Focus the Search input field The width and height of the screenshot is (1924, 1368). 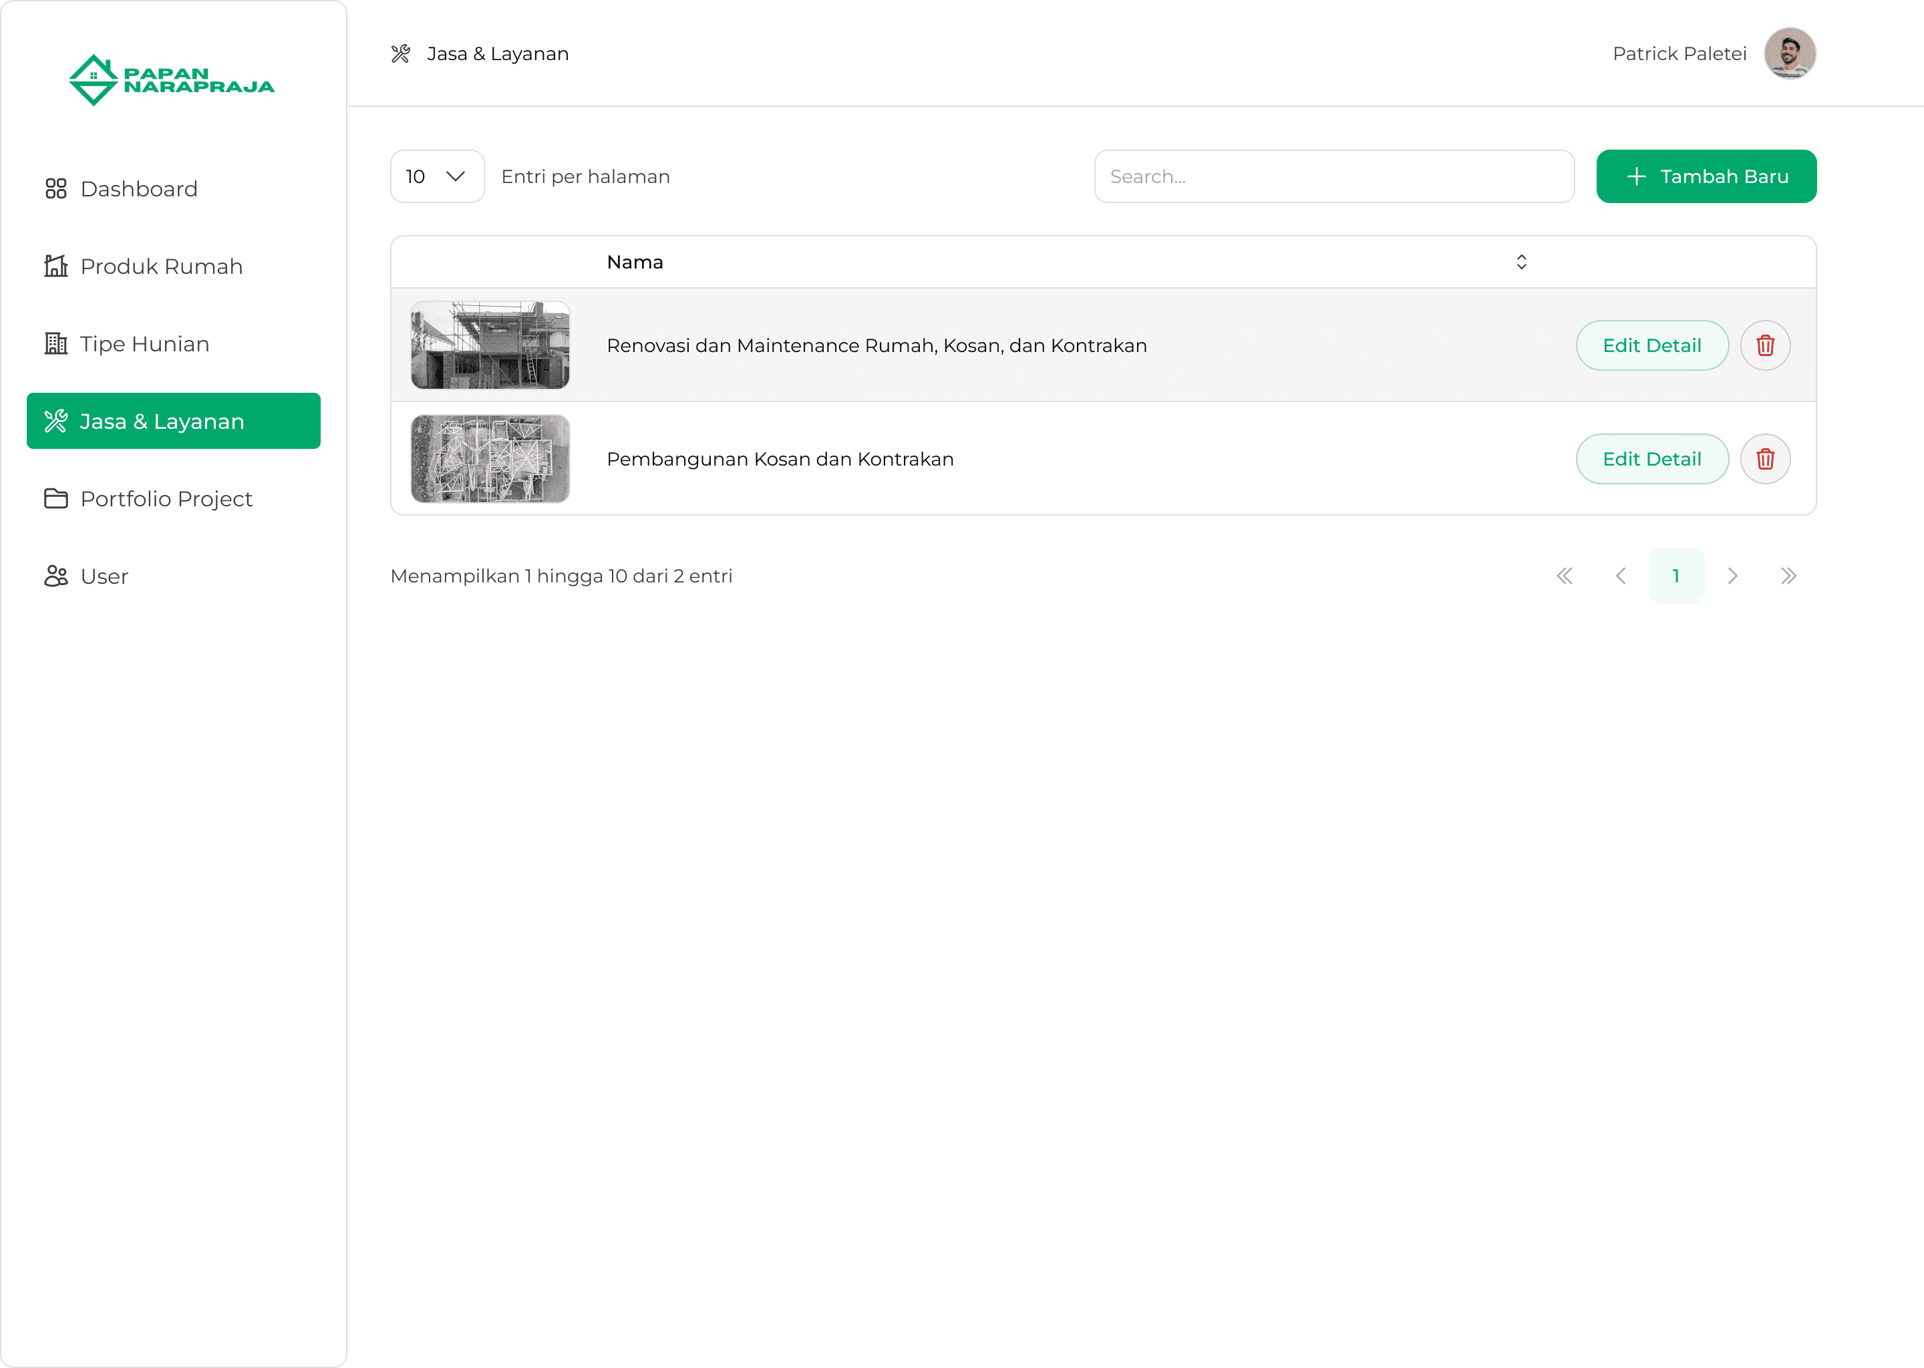pyautogui.click(x=1333, y=177)
